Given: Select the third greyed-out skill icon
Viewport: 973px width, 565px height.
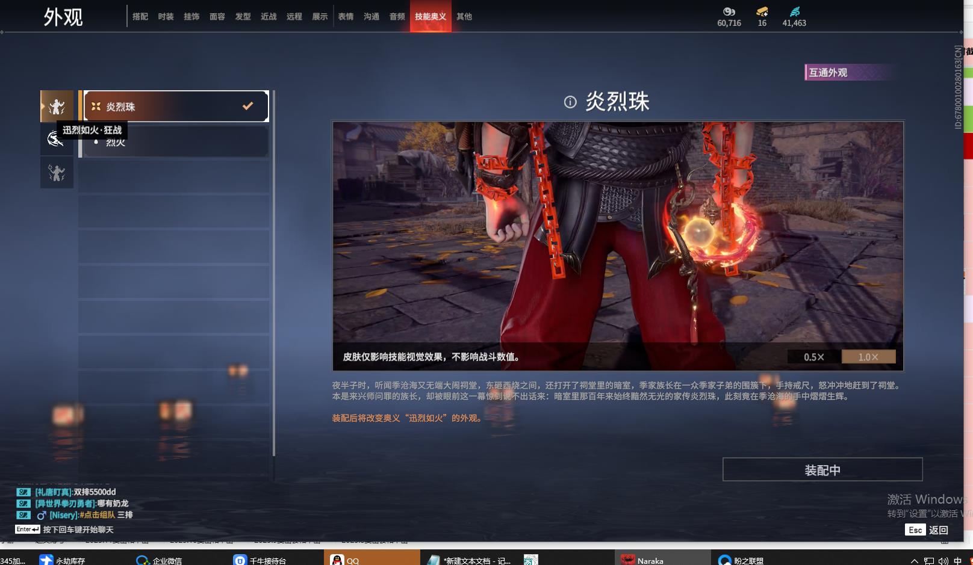Looking at the screenshot, I should [57, 173].
